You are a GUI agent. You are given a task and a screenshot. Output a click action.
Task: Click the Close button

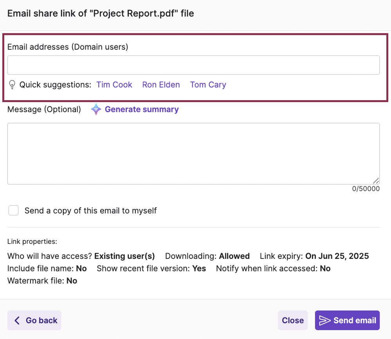pyautogui.click(x=293, y=320)
